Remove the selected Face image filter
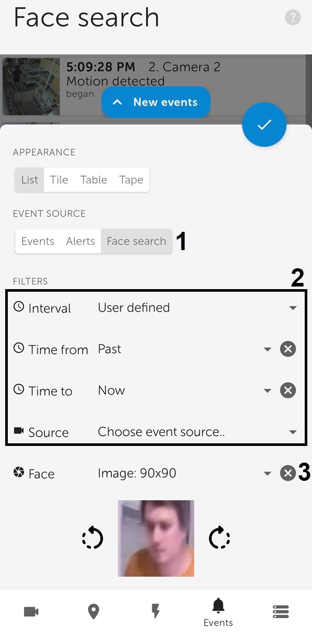The height and width of the screenshot is (634, 312). [287, 474]
